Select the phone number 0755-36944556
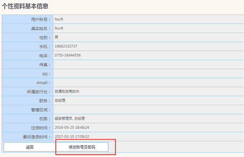The image size is (244, 157). pyautogui.click(x=68, y=55)
